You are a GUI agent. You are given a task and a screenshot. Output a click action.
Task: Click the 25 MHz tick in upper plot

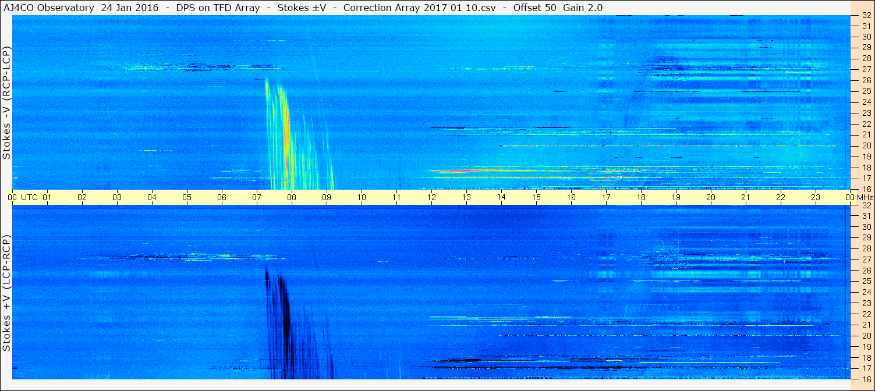(866, 91)
